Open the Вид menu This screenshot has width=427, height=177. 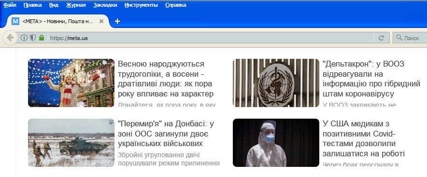(x=54, y=5)
